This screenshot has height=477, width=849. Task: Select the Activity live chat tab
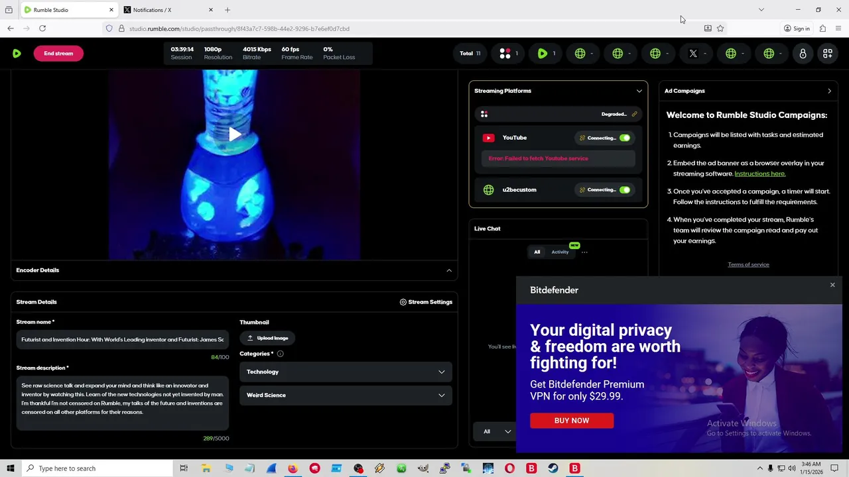coord(560,252)
